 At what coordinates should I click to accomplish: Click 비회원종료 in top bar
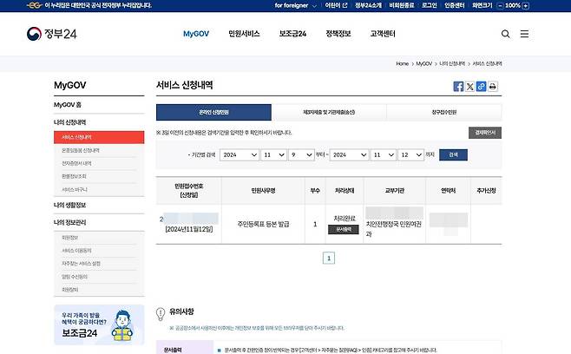point(402,5)
